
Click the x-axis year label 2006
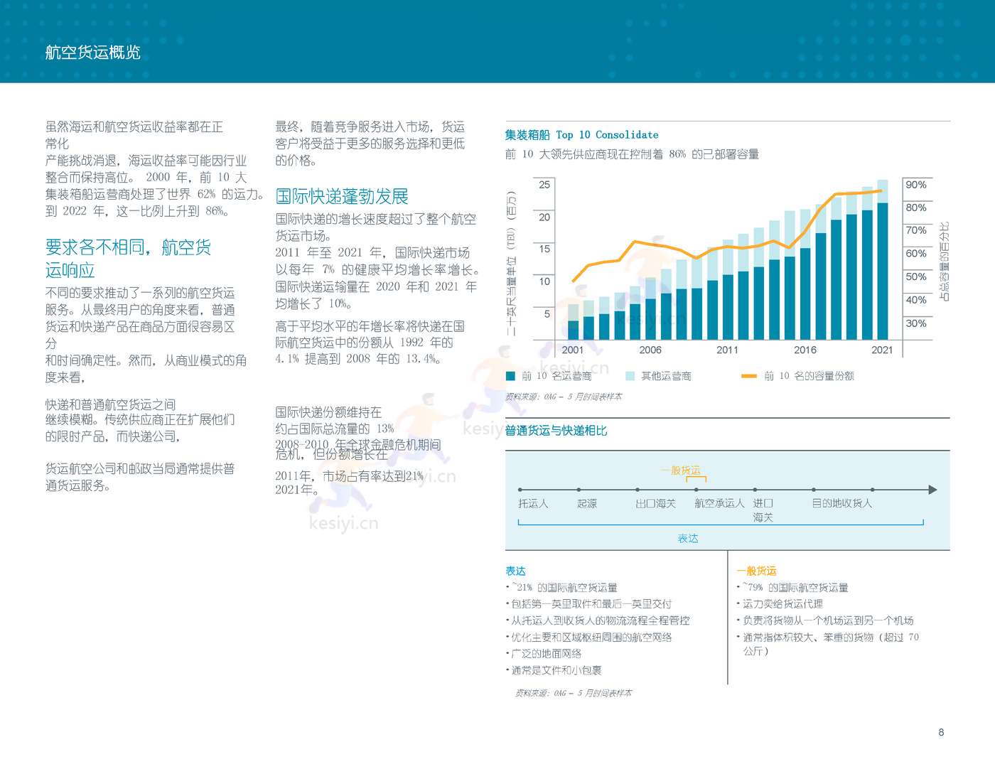tap(650, 350)
